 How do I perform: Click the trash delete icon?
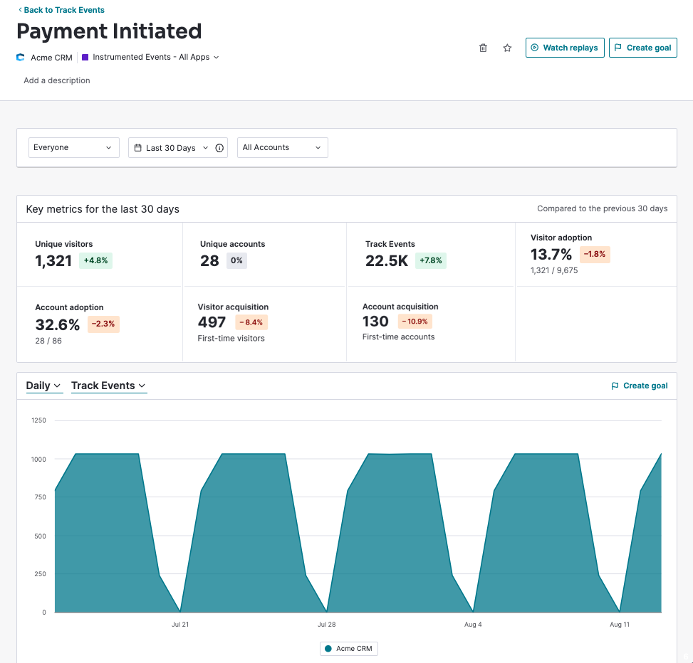483,48
